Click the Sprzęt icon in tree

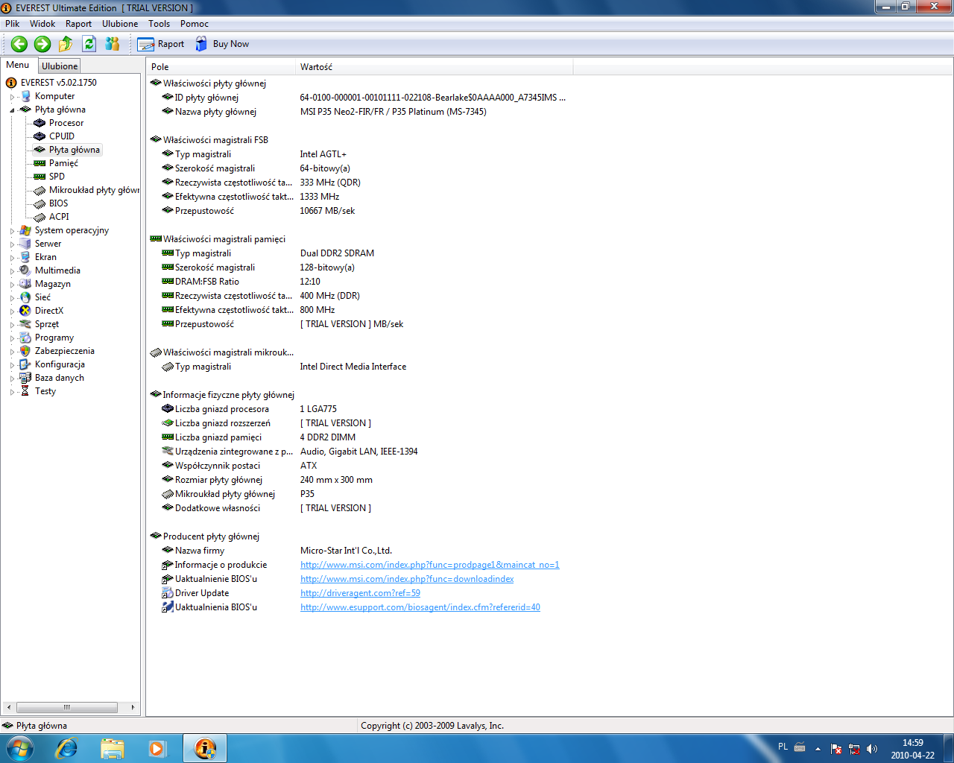pyautogui.click(x=25, y=324)
